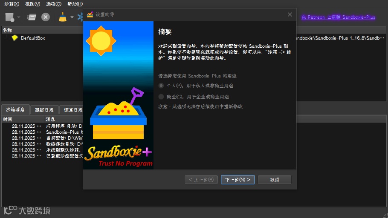Open the 视图(V) menu
This screenshot has height=218, width=388.
[33, 4]
